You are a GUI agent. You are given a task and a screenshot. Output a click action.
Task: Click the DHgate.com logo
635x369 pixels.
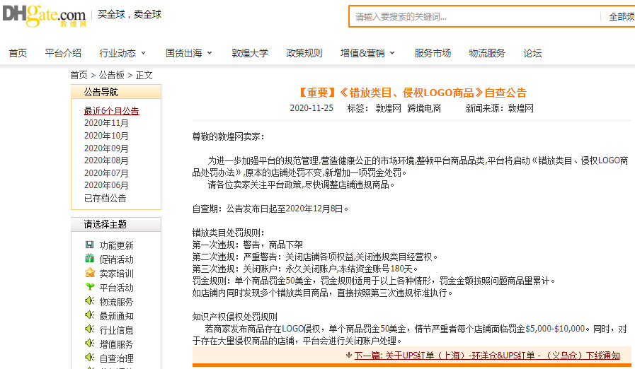44,16
